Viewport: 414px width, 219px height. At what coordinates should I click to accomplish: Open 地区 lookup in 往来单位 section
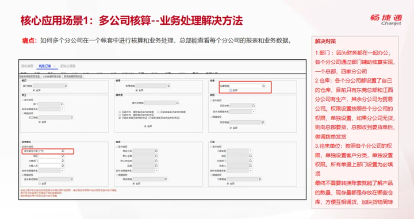click(63, 156)
